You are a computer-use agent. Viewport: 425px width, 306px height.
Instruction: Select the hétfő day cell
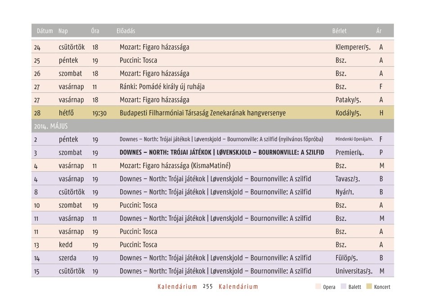pyautogui.click(x=66, y=113)
